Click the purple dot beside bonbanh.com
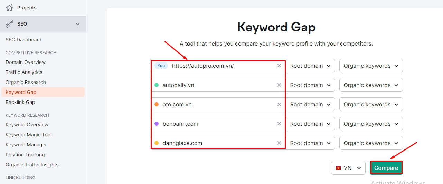Image resolution: width=443 pixels, height=184 pixels. [157, 124]
